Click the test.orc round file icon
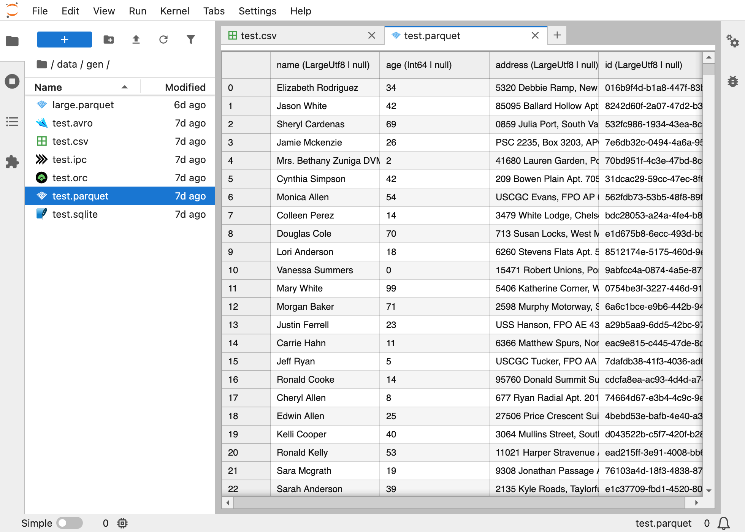This screenshot has width=745, height=532. [x=42, y=177]
